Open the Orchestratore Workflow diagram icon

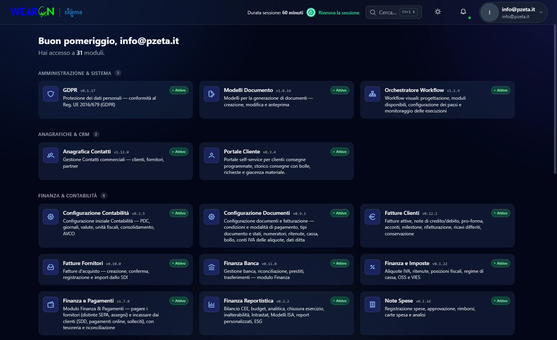pos(372,94)
